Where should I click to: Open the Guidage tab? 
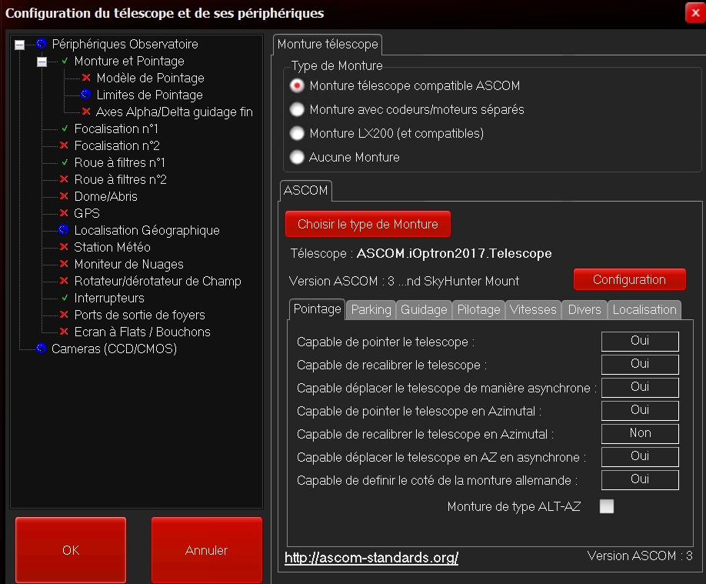point(424,309)
